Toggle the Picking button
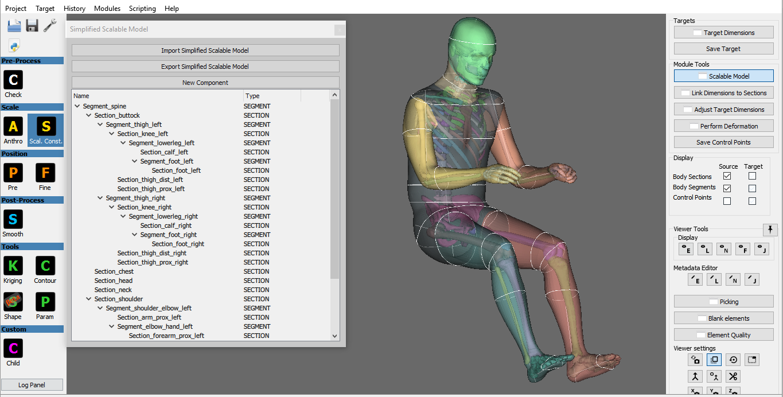This screenshot has width=783, height=397. click(724, 302)
